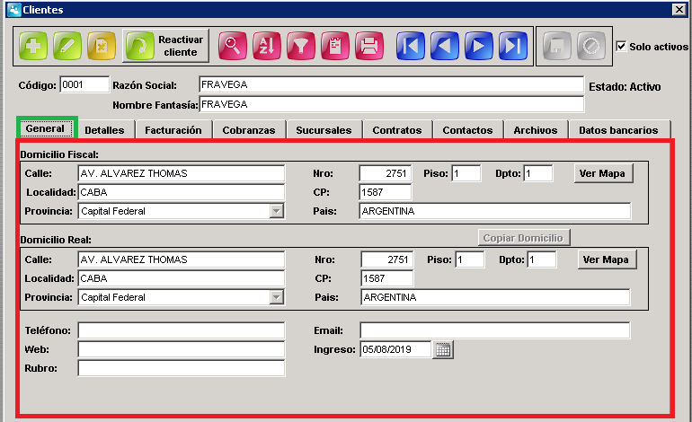The height and width of the screenshot is (422, 692).
Task: Click Domicilio Real Calle field
Action: click(182, 259)
